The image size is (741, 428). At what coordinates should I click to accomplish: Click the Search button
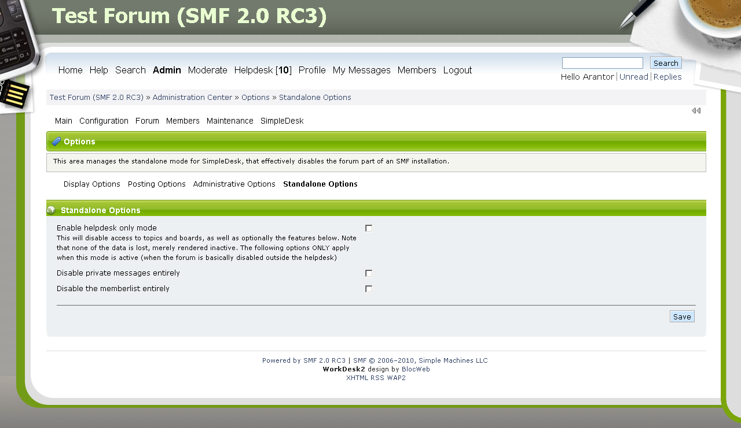[666, 63]
